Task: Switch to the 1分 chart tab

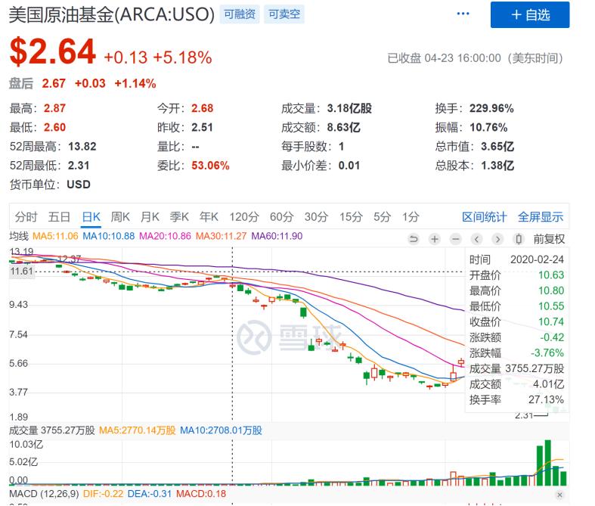Action: coord(411,217)
